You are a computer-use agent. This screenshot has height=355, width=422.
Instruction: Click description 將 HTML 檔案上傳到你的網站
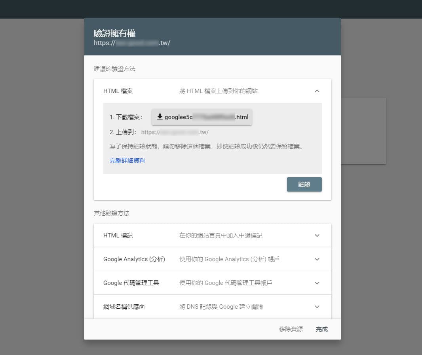click(x=219, y=91)
